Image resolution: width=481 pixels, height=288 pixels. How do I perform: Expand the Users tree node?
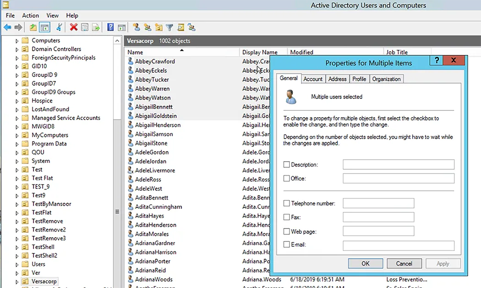[x=17, y=264]
